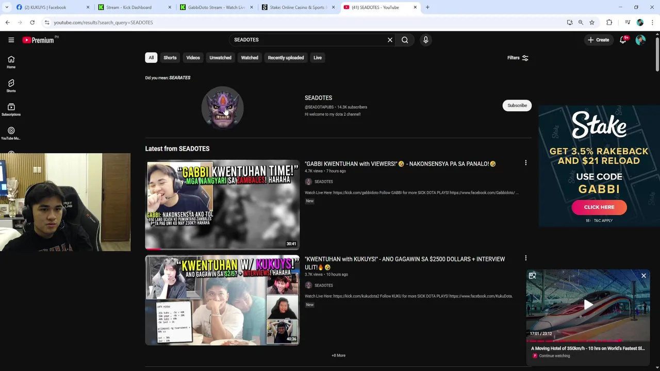This screenshot has width=660, height=371.
Task: Bookmark this page with star
Action: 592,23
